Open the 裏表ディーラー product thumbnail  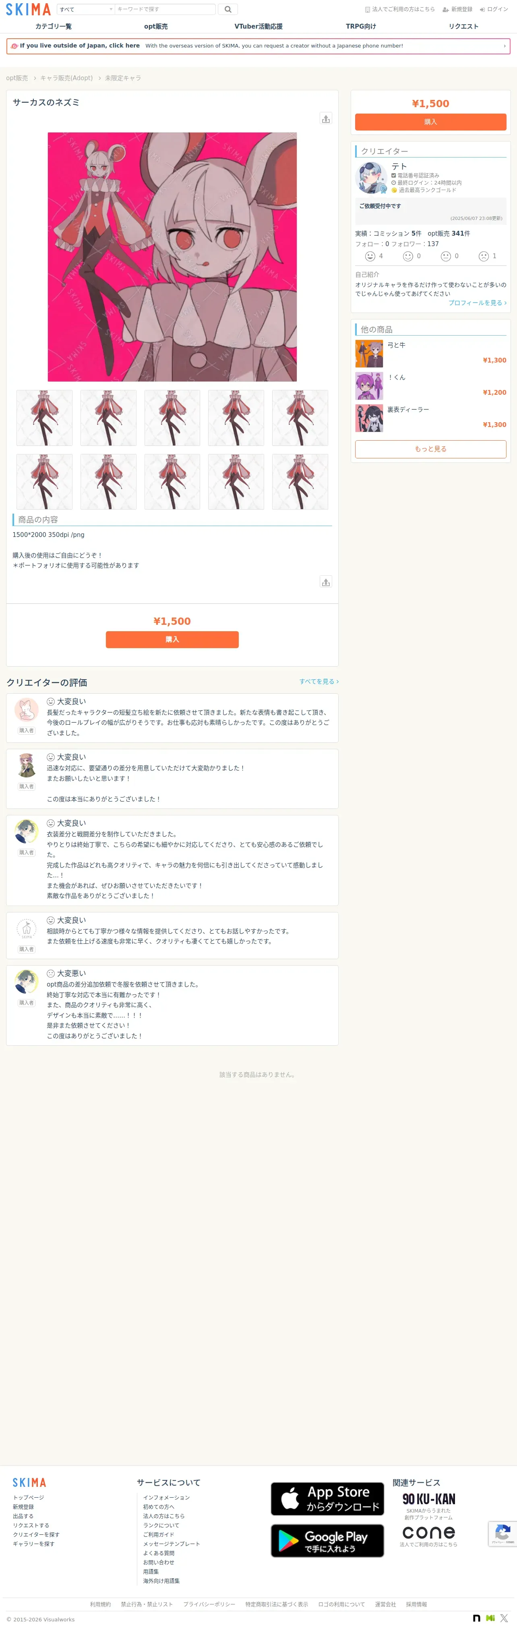tap(369, 418)
